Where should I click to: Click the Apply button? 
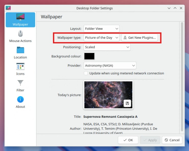(150, 140)
